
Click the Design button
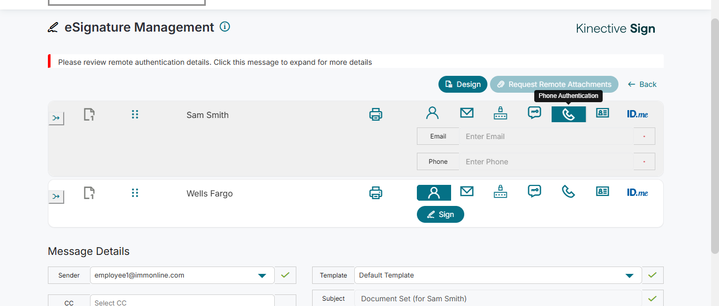pos(463,84)
